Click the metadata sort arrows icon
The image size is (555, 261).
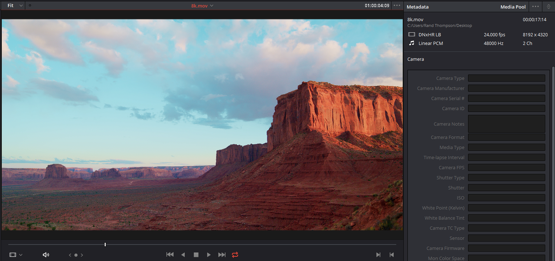click(548, 6)
